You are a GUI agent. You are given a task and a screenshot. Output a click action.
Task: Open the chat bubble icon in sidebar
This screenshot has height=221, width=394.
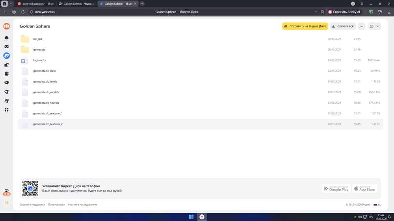coord(7,83)
